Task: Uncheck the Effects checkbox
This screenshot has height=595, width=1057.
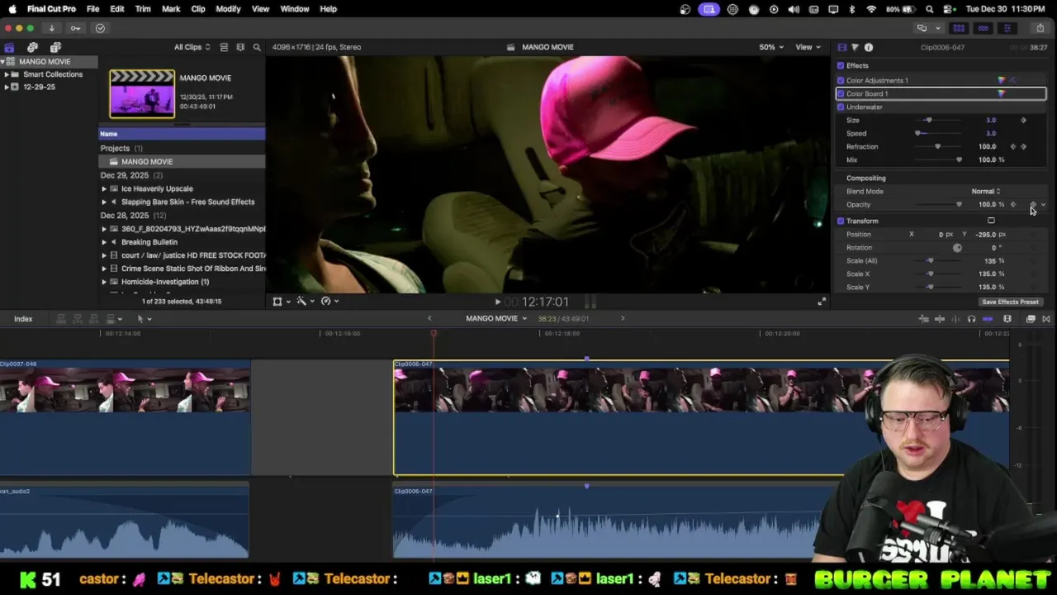Action: (841, 65)
